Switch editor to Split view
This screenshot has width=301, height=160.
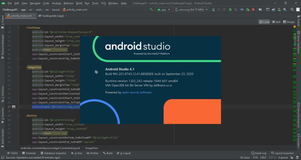[x=276, y=22]
